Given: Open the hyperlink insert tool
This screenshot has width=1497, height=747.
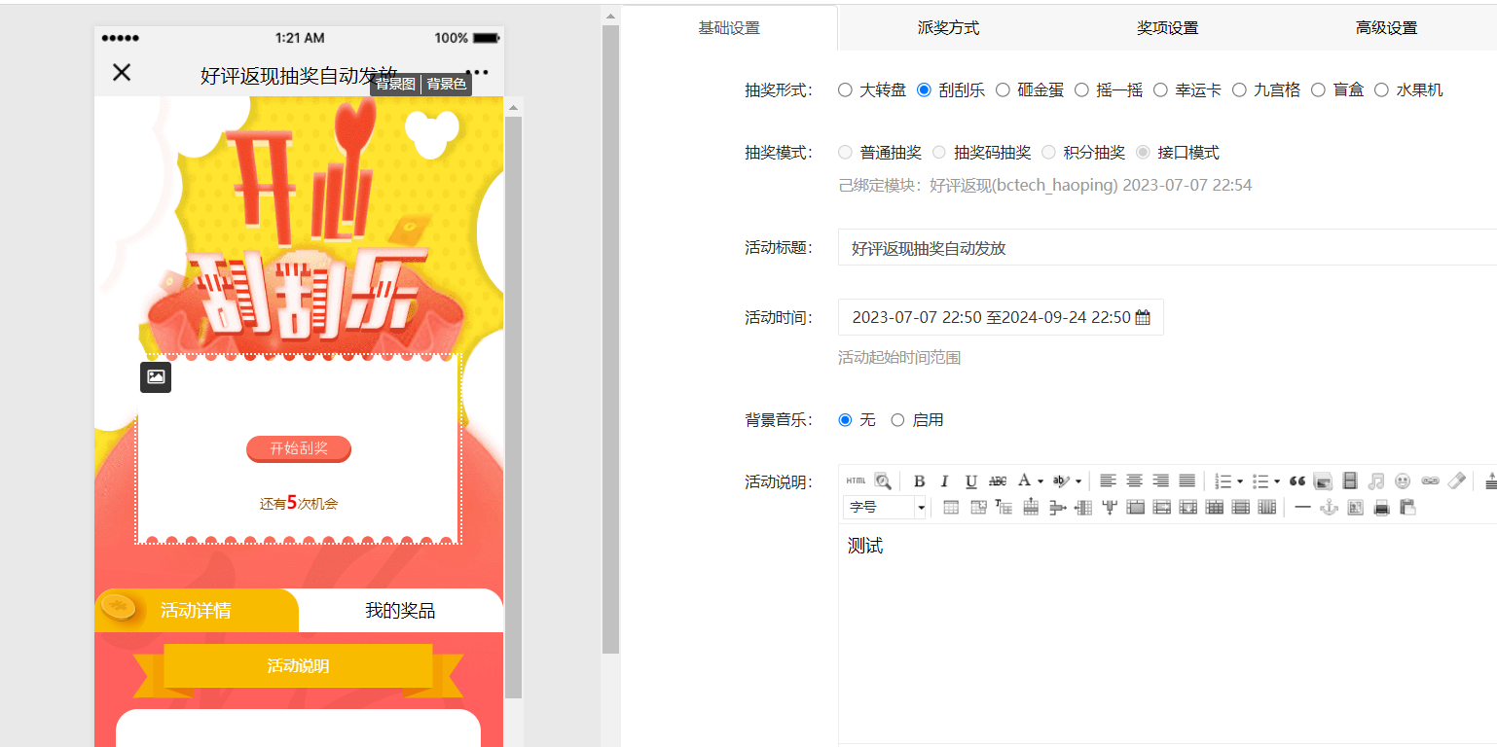Looking at the screenshot, I should pos(1429,481).
